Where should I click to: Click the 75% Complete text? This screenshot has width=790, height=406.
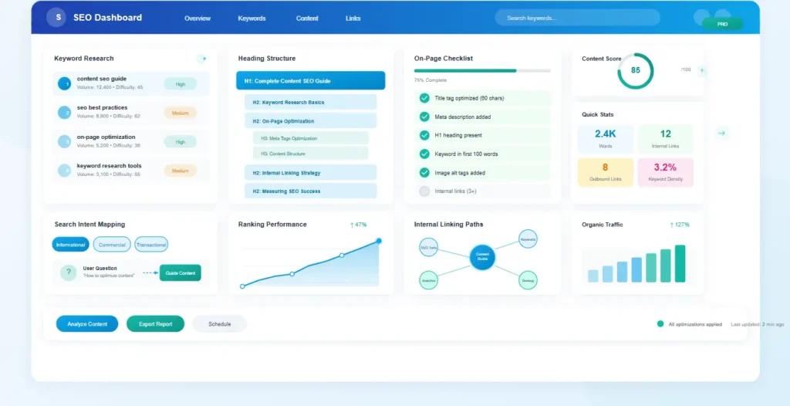(430, 80)
